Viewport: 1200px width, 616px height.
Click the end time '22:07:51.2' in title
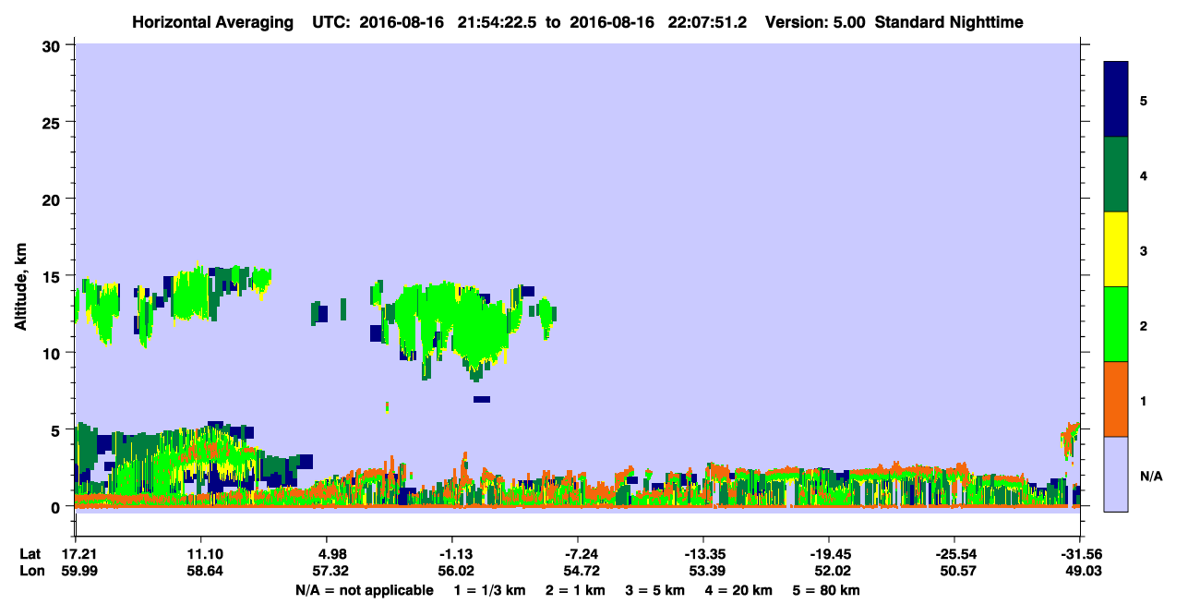tap(707, 22)
